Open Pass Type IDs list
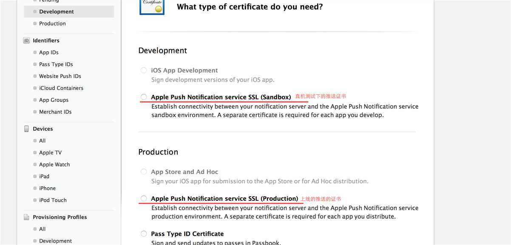511x245 pixels. (56, 65)
